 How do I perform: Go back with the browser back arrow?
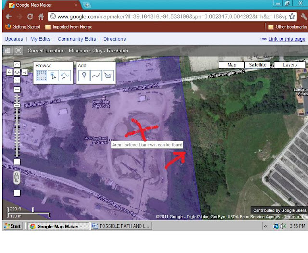click(9, 17)
